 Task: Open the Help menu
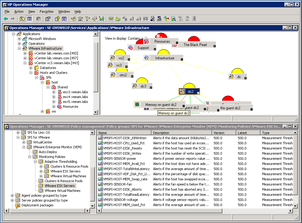[x=78, y=11]
